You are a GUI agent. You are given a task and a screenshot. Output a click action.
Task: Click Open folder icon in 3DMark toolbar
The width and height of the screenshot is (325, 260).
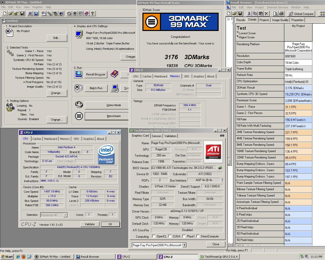click(10, 13)
